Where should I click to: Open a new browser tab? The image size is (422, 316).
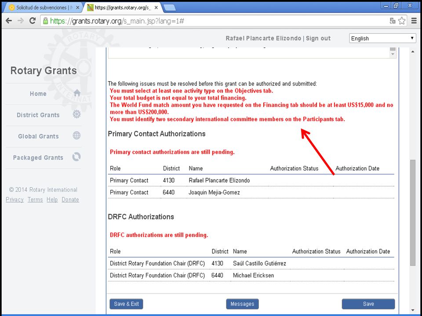coord(170,8)
